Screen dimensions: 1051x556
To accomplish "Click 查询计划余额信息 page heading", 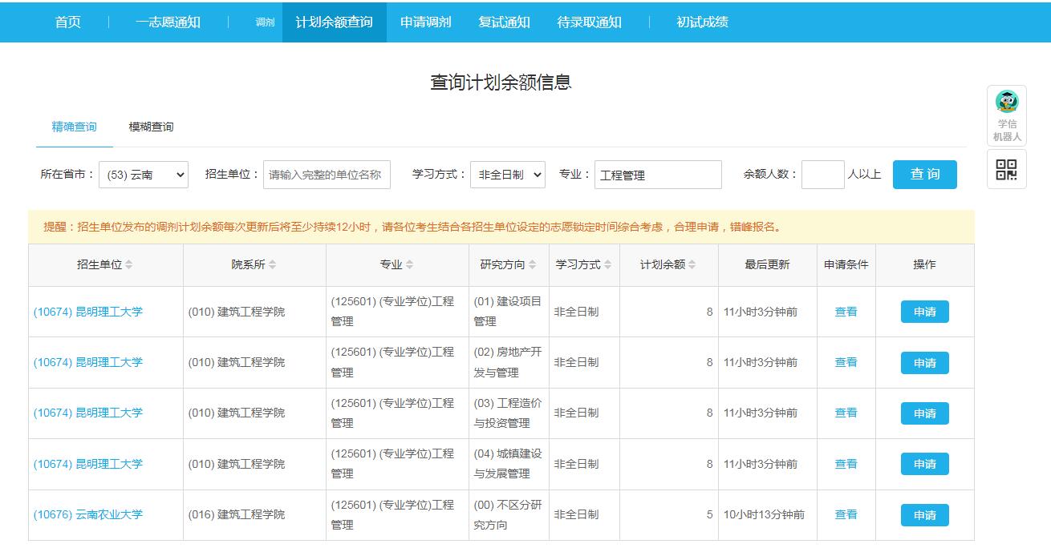I will [x=501, y=83].
